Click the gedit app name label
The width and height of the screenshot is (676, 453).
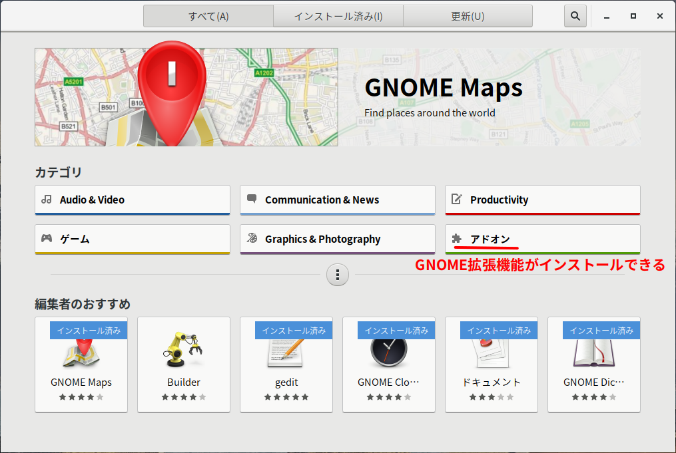(x=286, y=382)
